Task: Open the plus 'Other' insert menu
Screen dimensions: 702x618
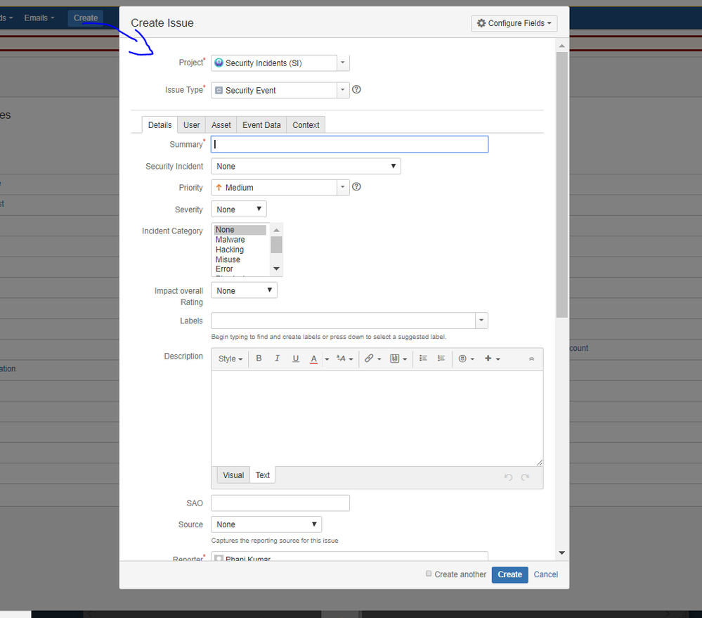Action: click(492, 359)
